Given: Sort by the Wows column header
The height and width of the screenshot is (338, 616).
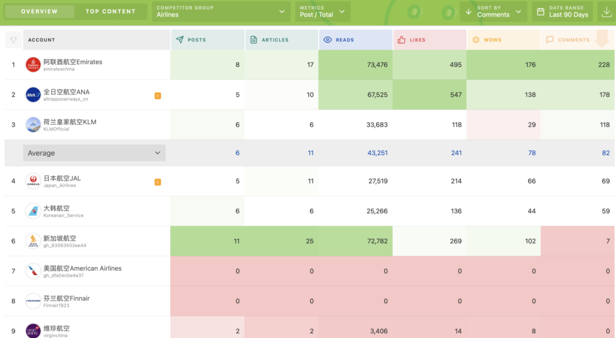Looking at the screenshot, I should tap(504, 40).
